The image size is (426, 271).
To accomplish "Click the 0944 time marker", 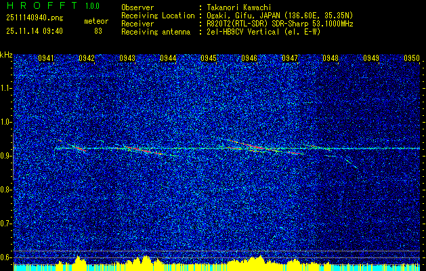I will [168, 58].
